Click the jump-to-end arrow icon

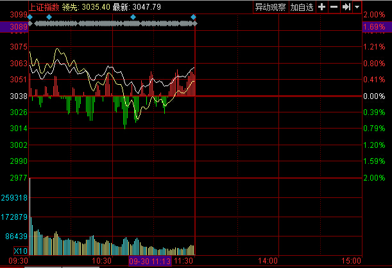pyautogui.click(x=346, y=7)
